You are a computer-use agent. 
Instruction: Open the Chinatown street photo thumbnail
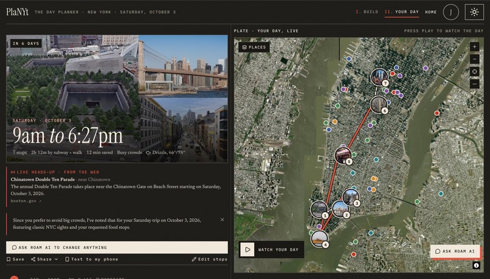click(183, 130)
